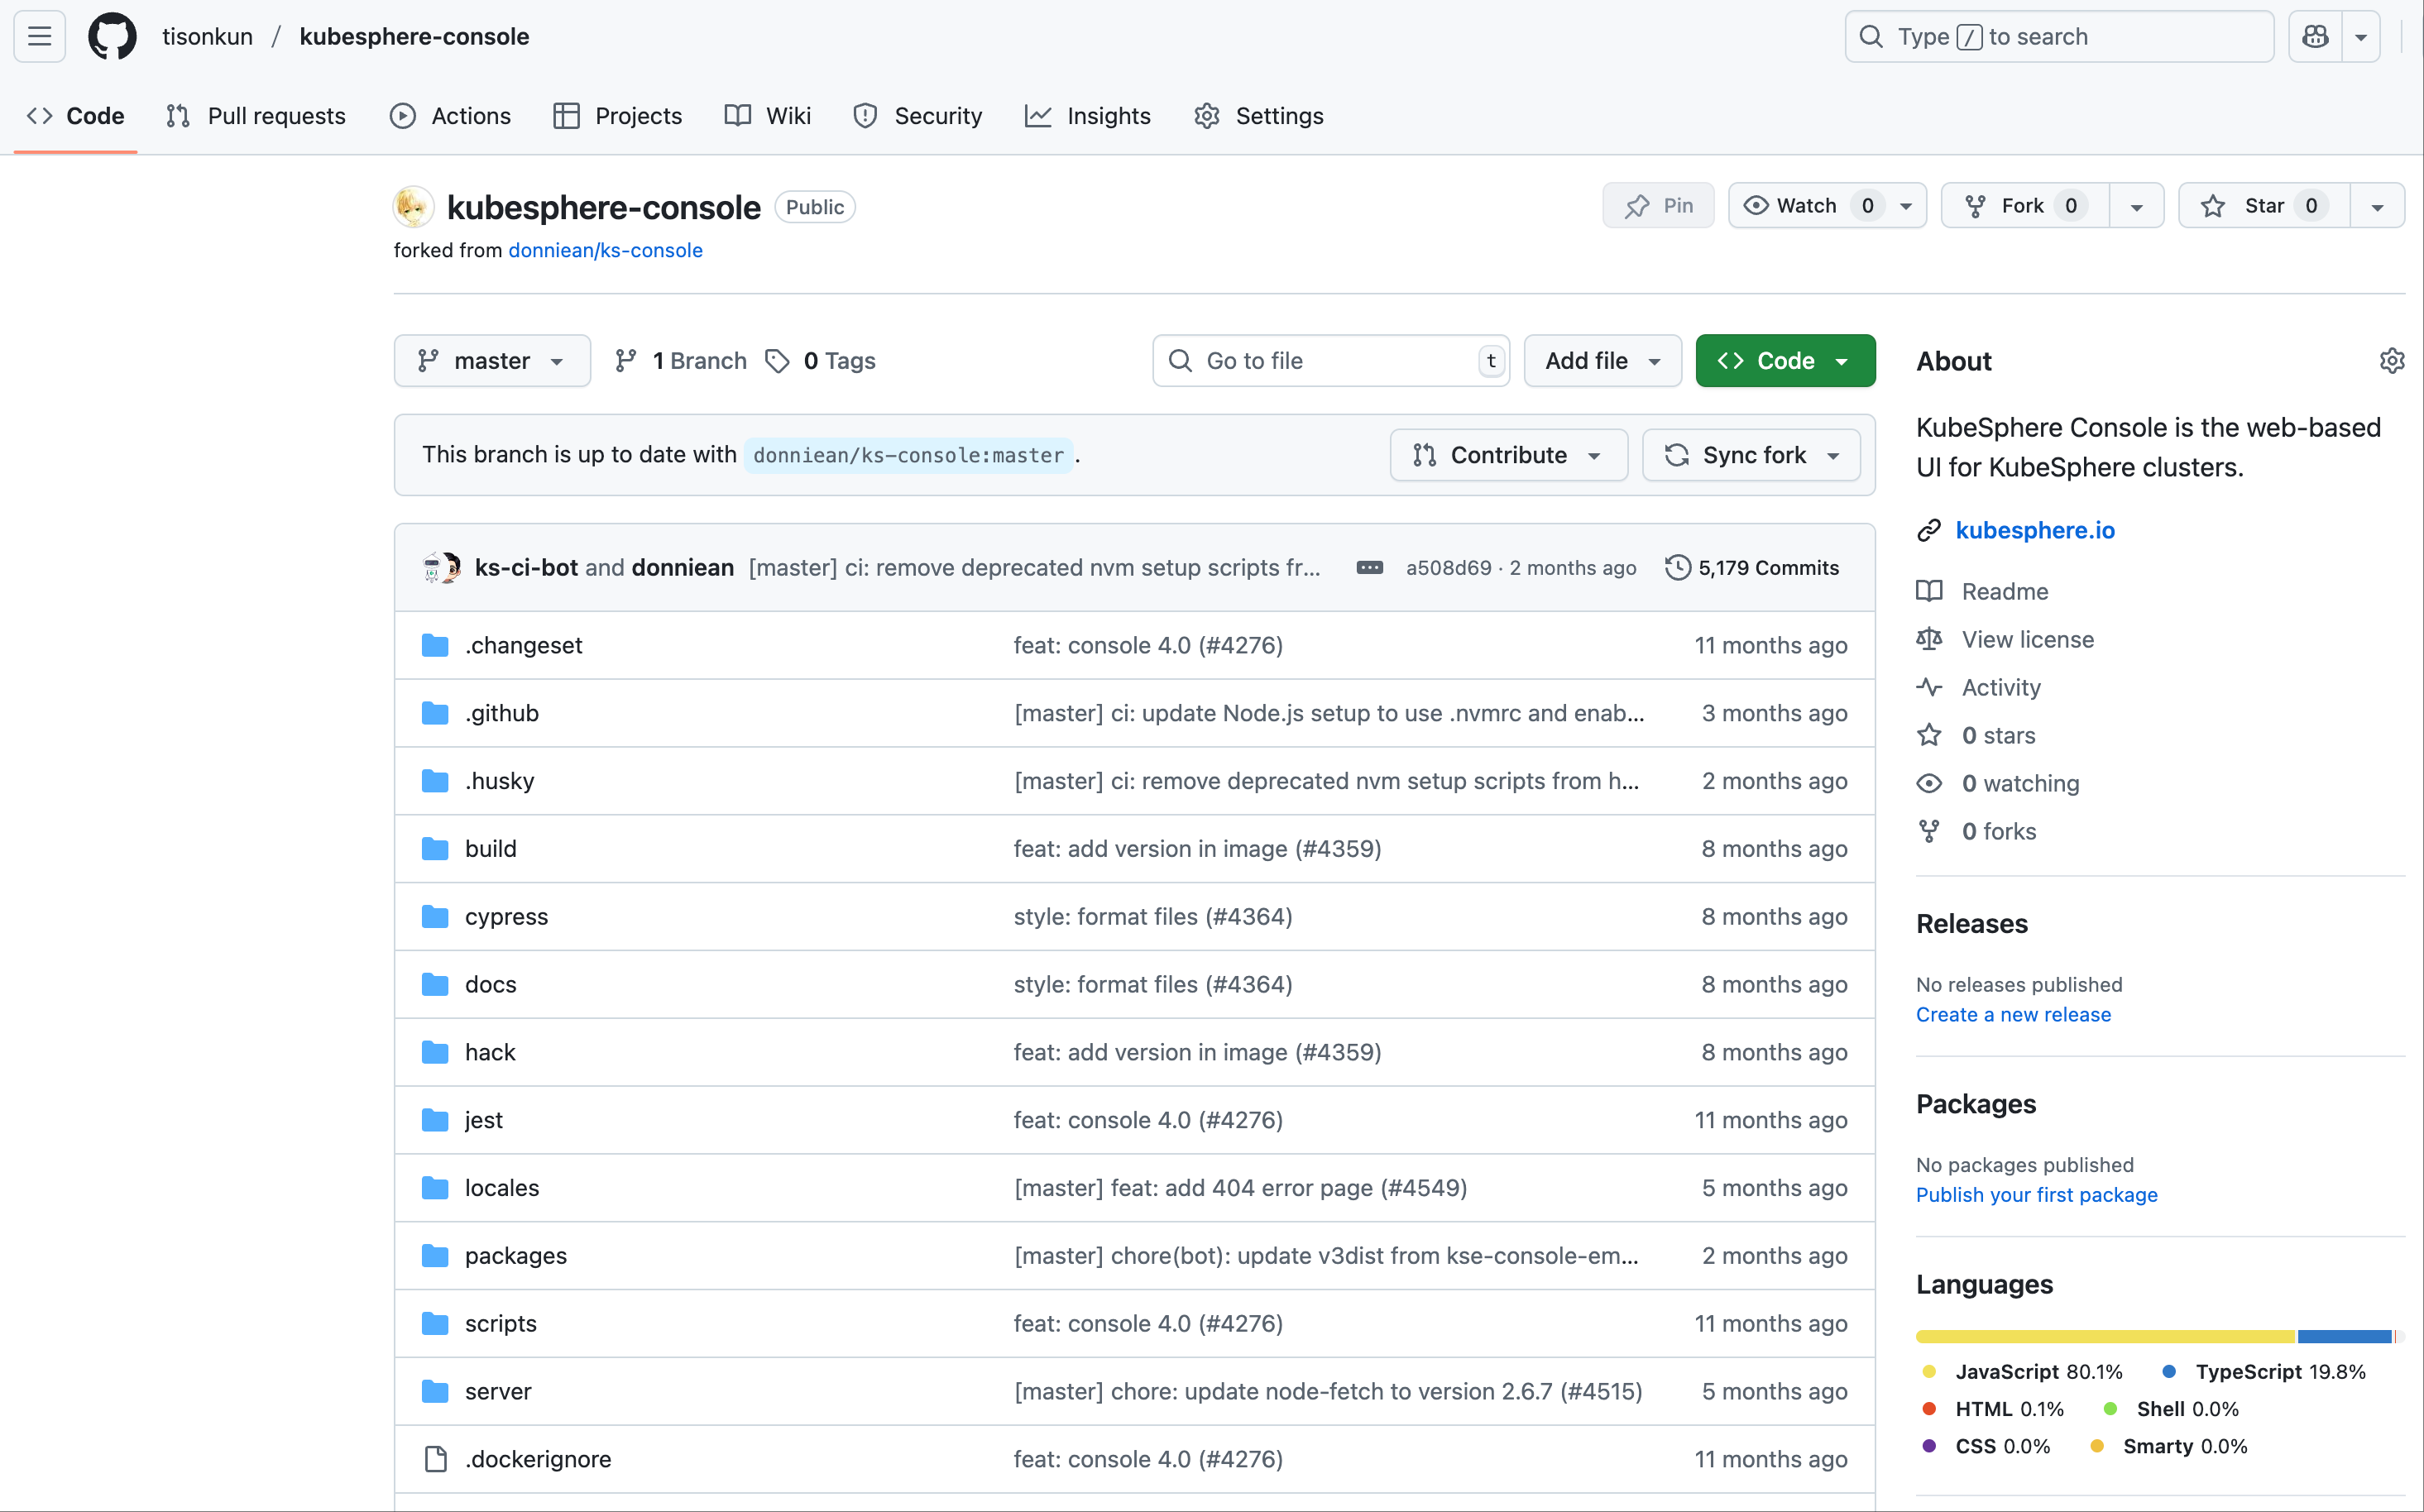Click the tags icon showing 0 Tags
2424x1512 pixels.
[x=778, y=361]
